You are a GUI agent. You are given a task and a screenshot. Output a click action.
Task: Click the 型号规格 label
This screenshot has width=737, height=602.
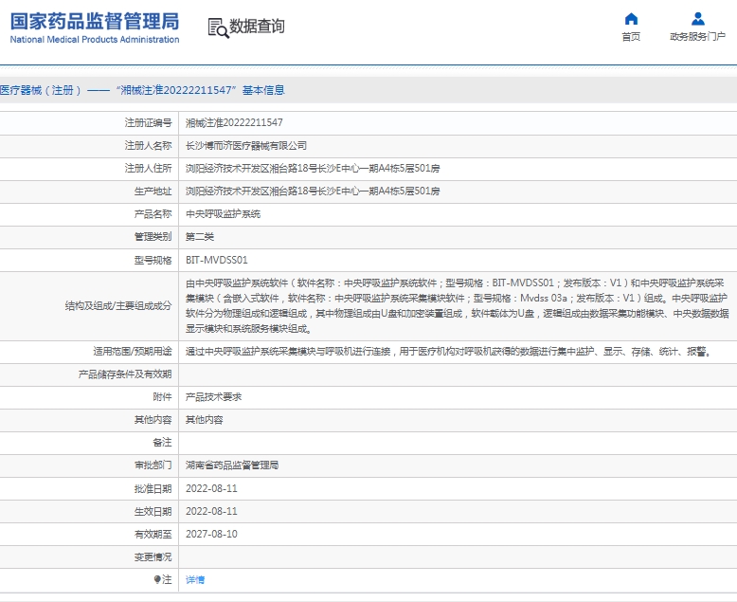(x=153, y=260)
